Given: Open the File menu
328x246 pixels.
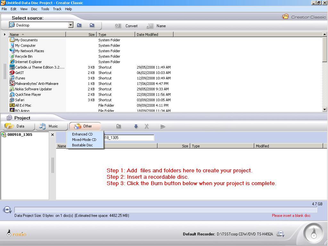Looking at the screenshot, I should tap(4, 9).
